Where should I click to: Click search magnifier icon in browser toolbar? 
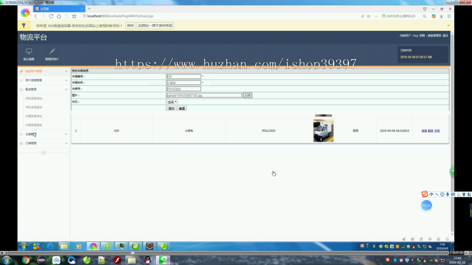424,16
